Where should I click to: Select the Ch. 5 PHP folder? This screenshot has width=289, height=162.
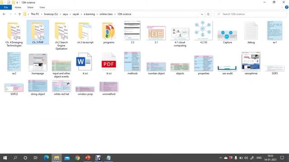point(38,32)
